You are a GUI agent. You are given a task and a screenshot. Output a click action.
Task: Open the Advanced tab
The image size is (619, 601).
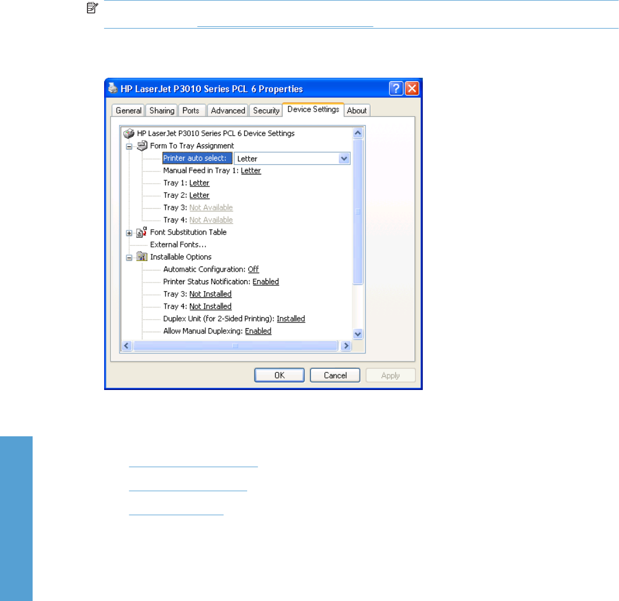click(x=228, y=110)
